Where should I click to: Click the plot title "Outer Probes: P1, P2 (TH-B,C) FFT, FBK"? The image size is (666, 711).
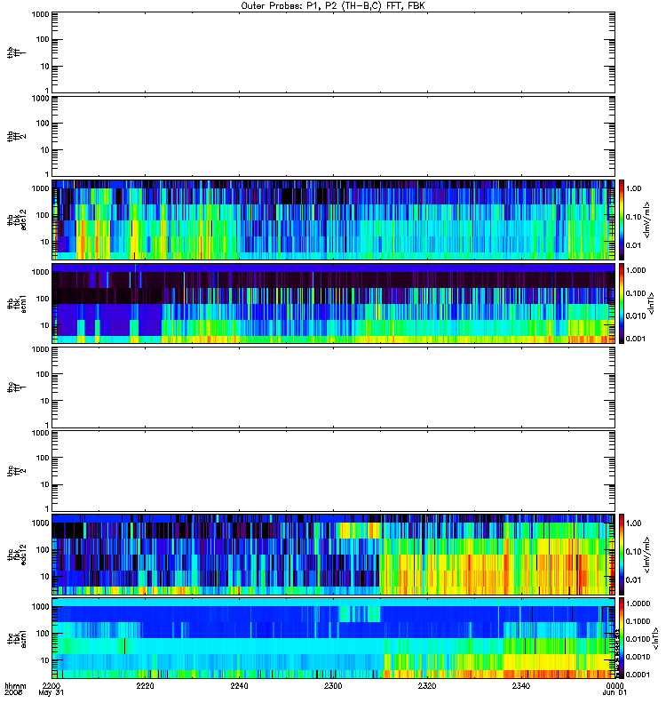(x=333, y=6)
